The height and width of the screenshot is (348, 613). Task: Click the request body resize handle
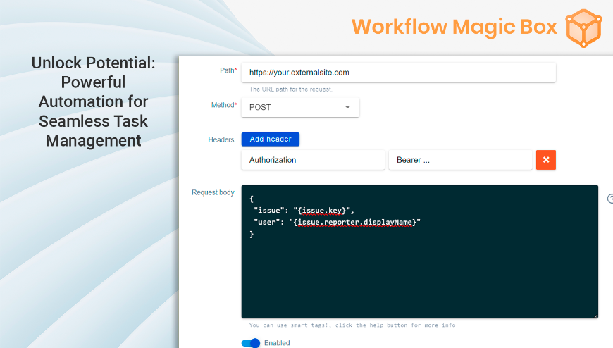pos(595,316)
